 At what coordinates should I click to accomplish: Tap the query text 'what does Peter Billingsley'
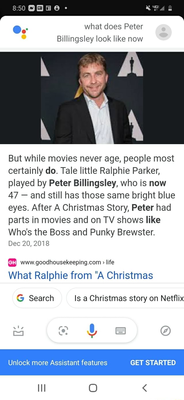point(100,33)
